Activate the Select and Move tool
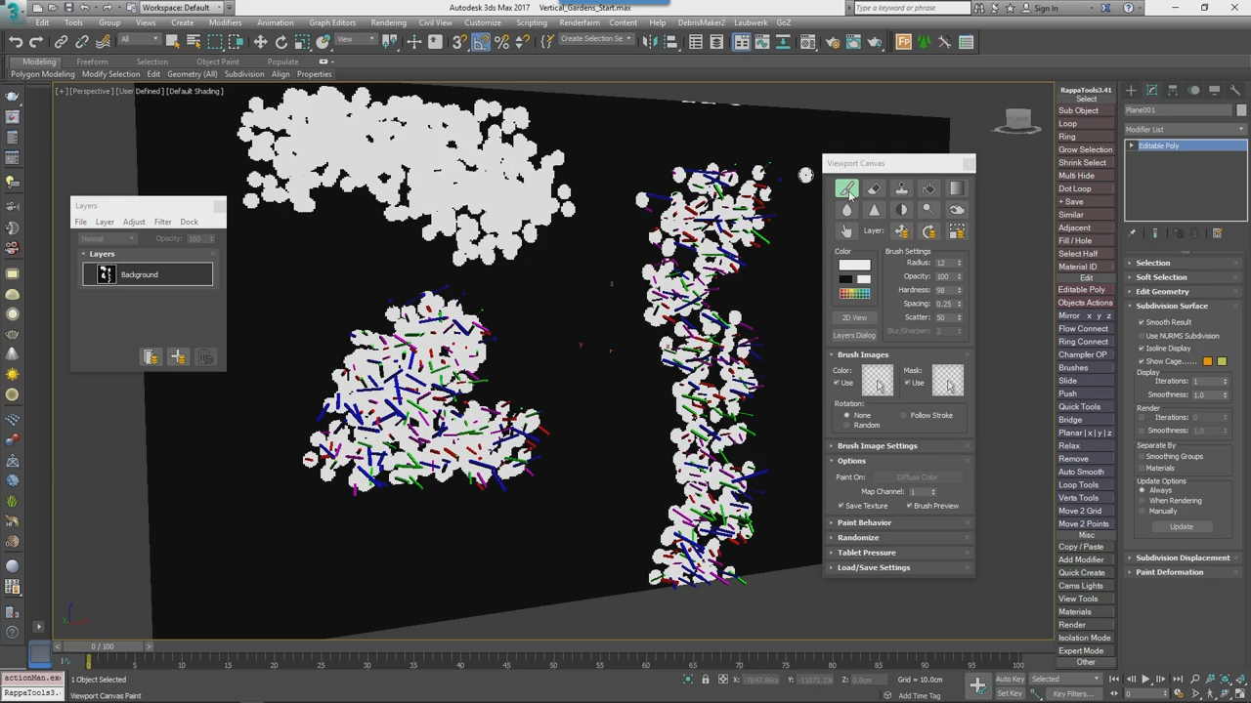Screen dimensions: 1251x703 [x=259, y=41]
